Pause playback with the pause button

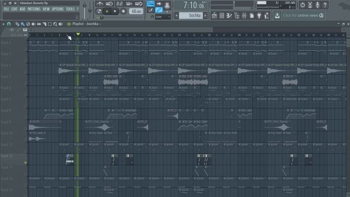107,11
